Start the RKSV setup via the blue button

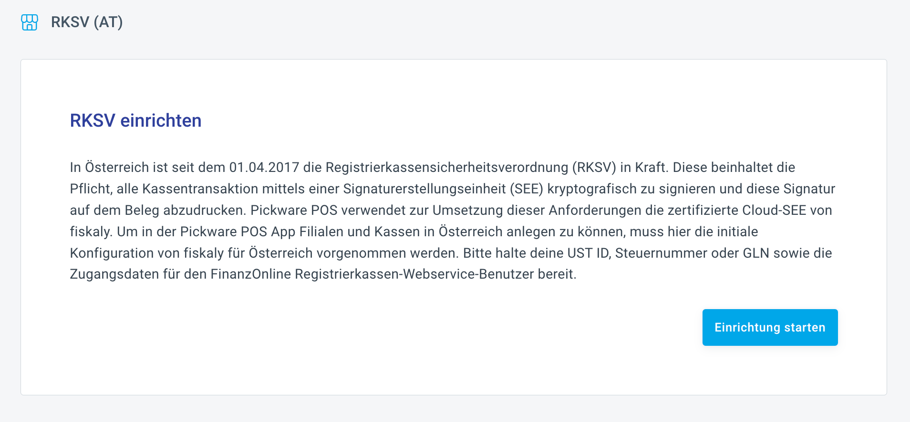coord(769,327)
